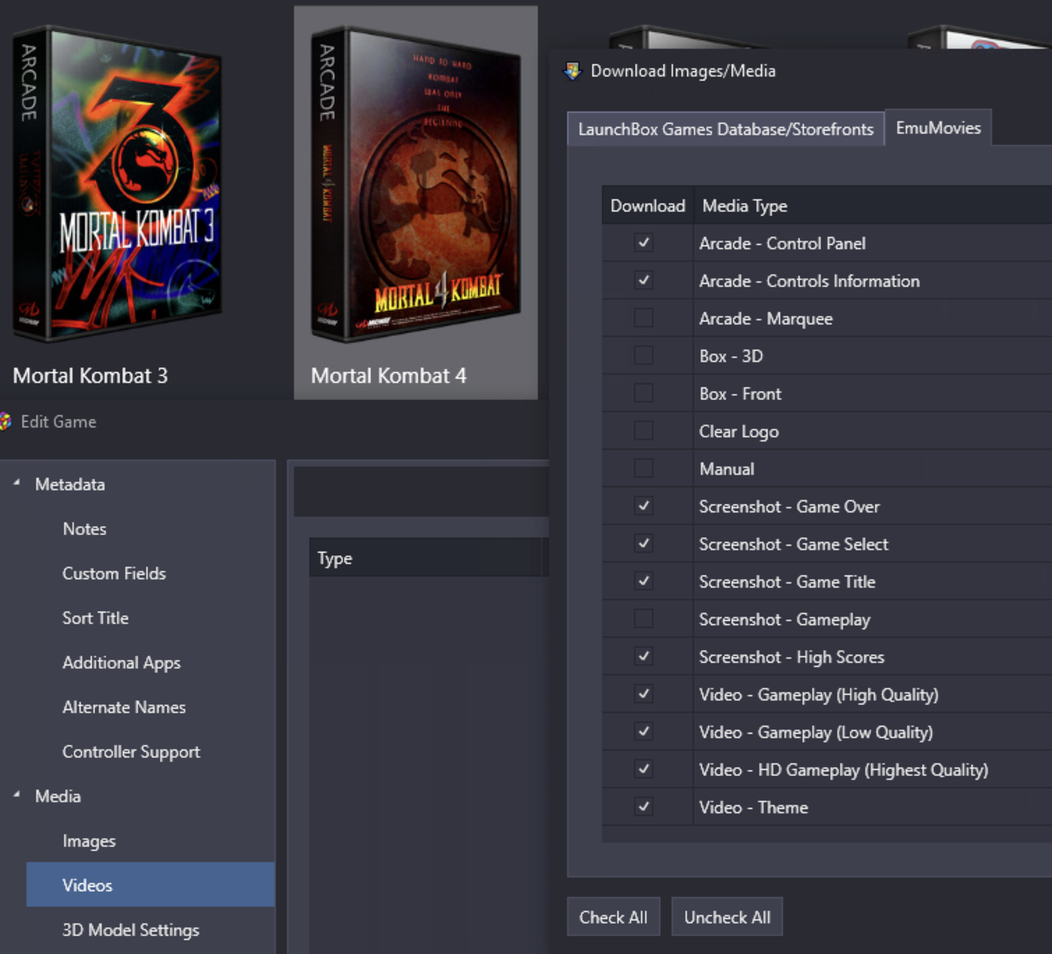Select Mortal Kombat 3 box art
The height and width of the screenshot is (954, 1052).
pyautogui.click(x=117, y=185)
